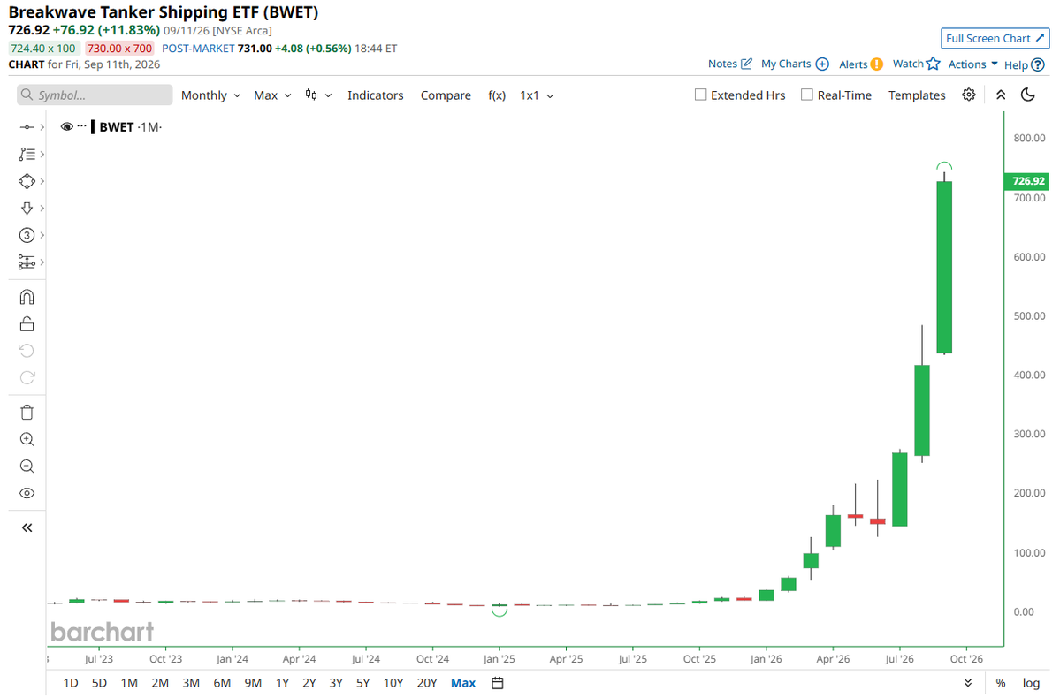
Task: Open the Indicators menu
Action: tap(375, 95)
